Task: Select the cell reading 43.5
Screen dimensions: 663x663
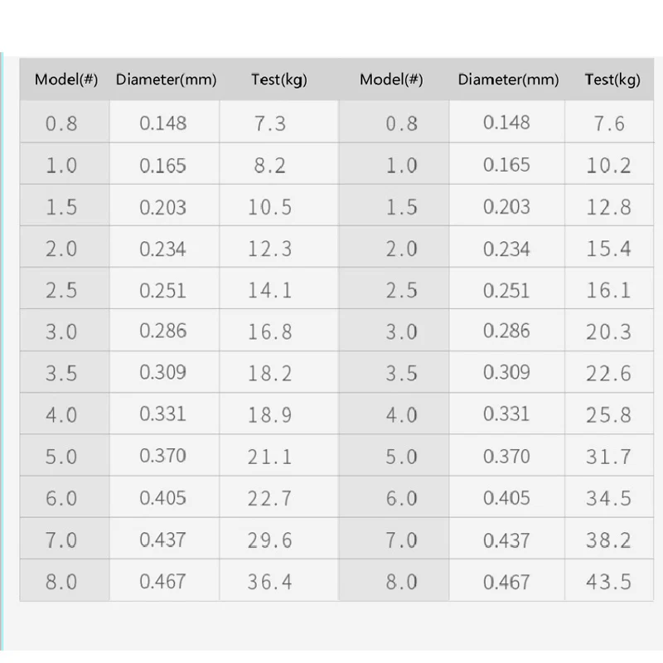Action: coord(609,582)
